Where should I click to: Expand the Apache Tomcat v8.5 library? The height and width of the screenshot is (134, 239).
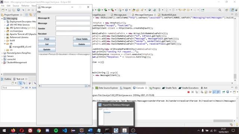pyautogui.click(x=5, y=34)
